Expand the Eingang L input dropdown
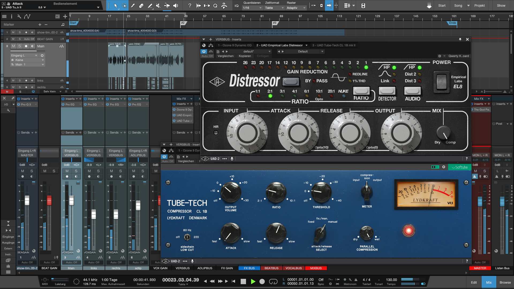Viewport: 514px width, 289px height. tap(24, 55)
